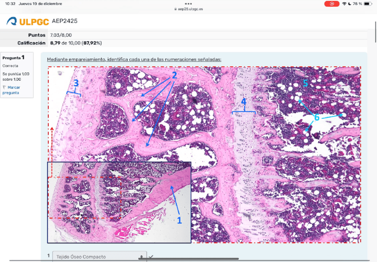Click the AEP2425 course title
This screenshot has height=262, width=377.
click(65, 21)
